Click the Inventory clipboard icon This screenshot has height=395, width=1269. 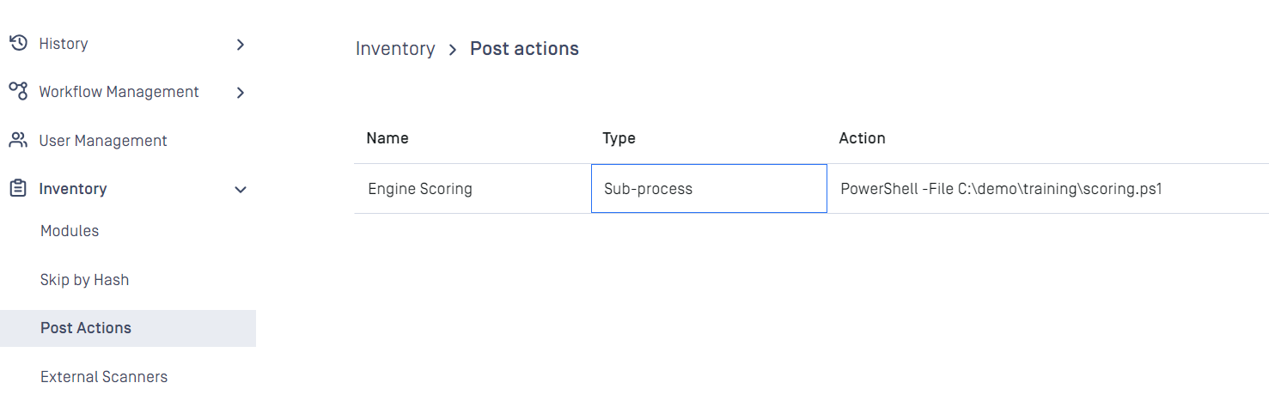tap(18, 188)
